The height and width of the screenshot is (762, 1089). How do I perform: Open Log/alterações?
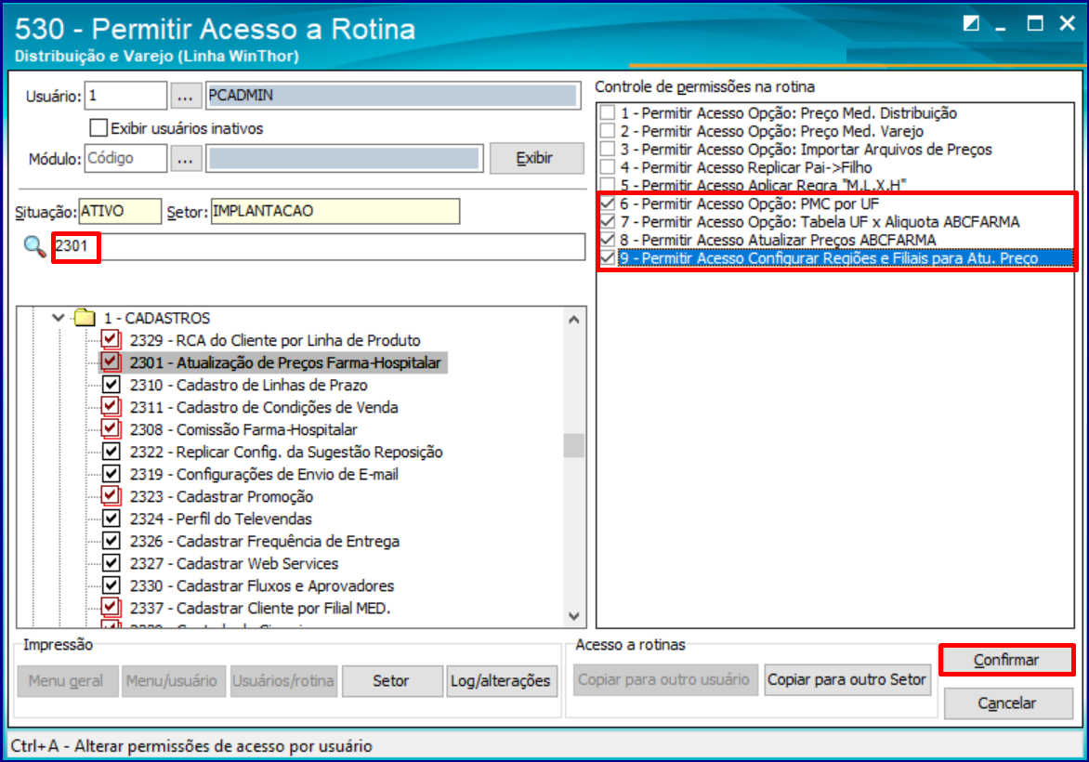[x=501, y=681]
